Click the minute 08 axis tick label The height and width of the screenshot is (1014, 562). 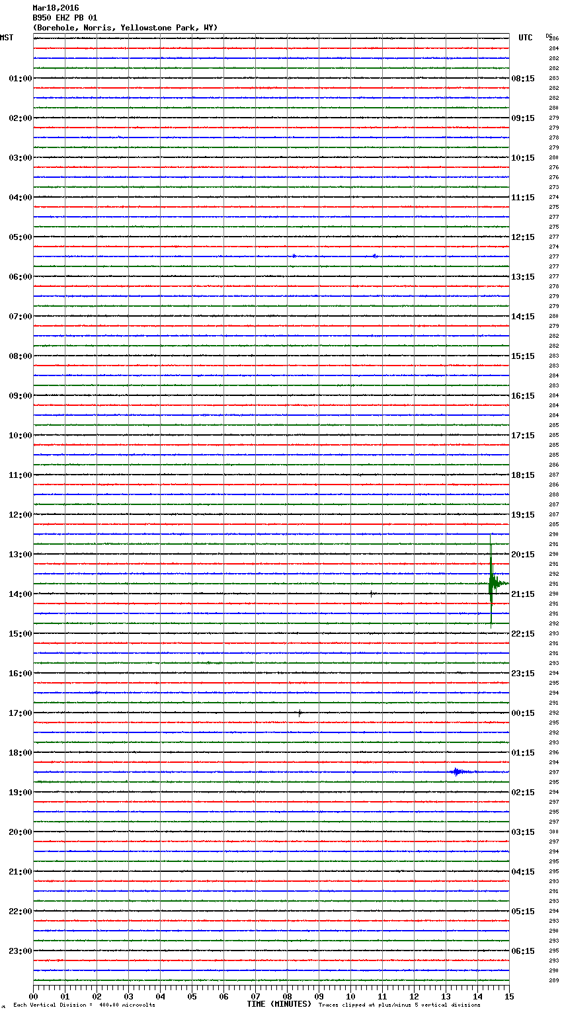tap(287, 996)
